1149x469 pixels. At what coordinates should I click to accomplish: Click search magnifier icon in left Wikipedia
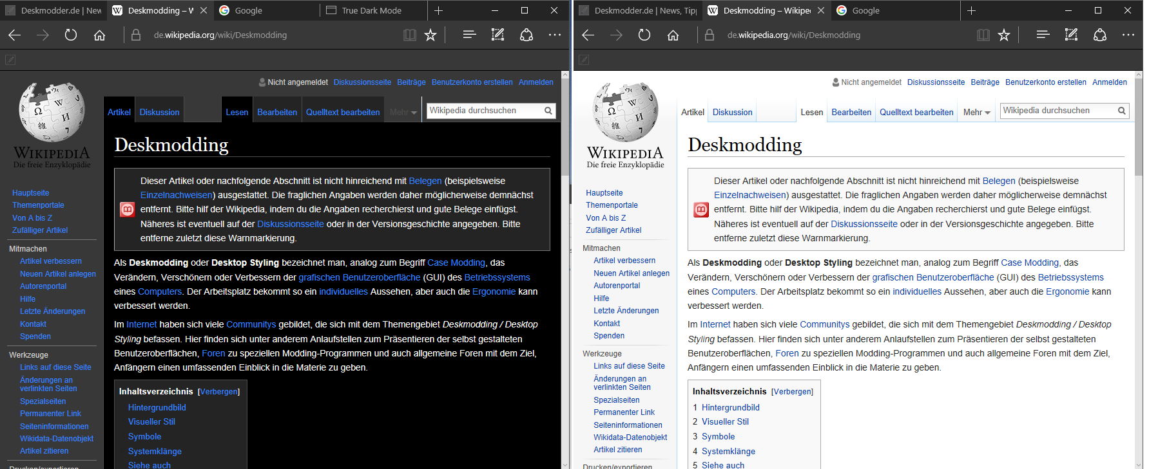548,111
